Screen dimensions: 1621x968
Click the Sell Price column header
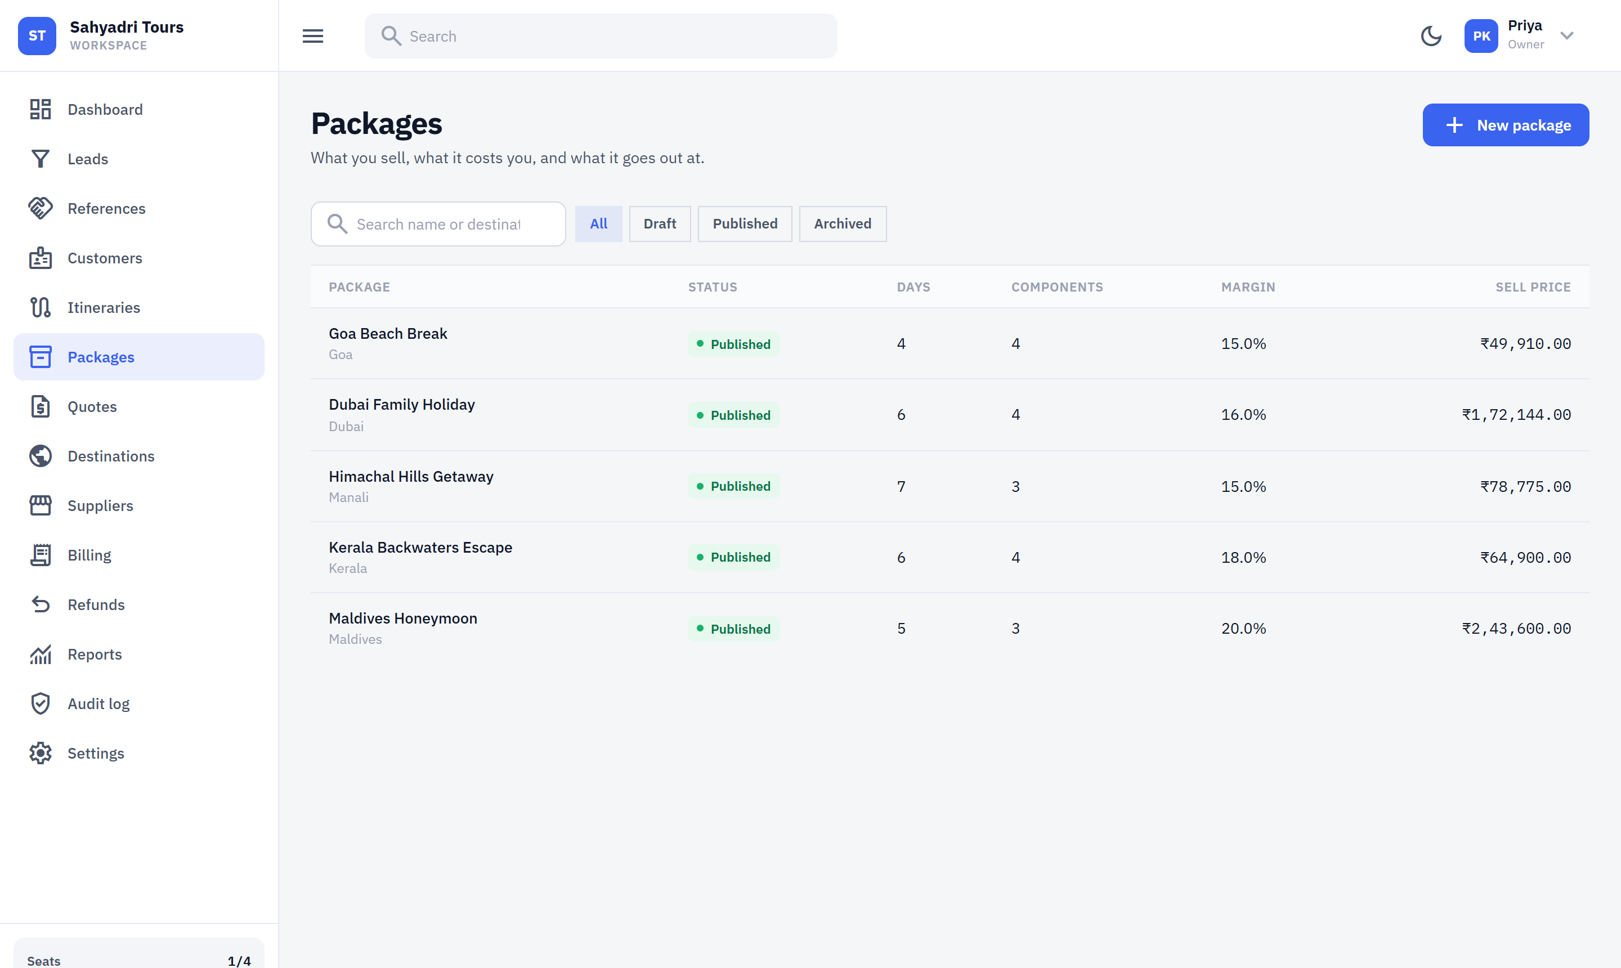coord(1533,287)
